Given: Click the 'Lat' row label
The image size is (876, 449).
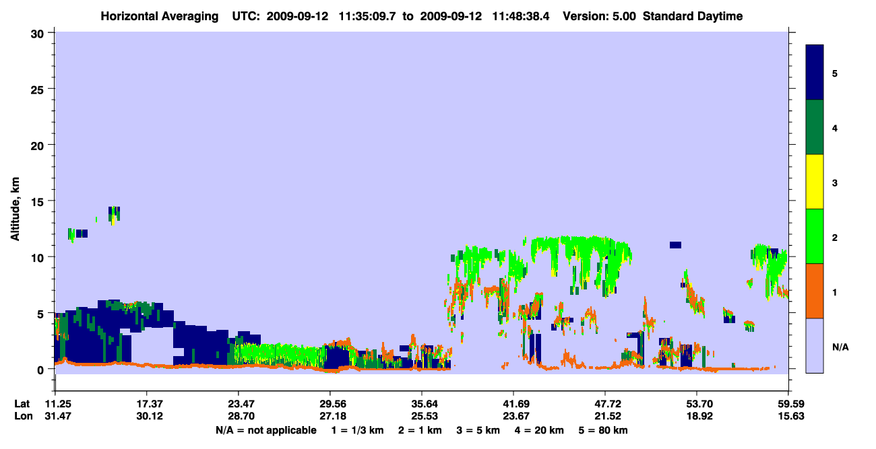Looking at the screenshot, I should [x=22, y=404].
